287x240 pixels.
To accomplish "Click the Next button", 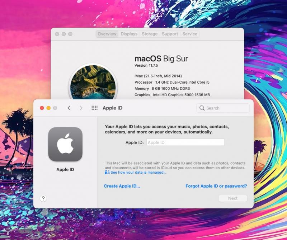I will click(233, 198).
